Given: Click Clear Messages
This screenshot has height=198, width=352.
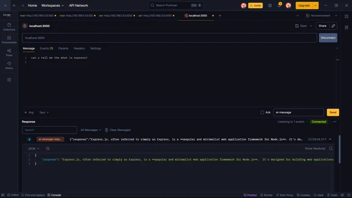Looking at the screenshot, I should coord(118,130).
